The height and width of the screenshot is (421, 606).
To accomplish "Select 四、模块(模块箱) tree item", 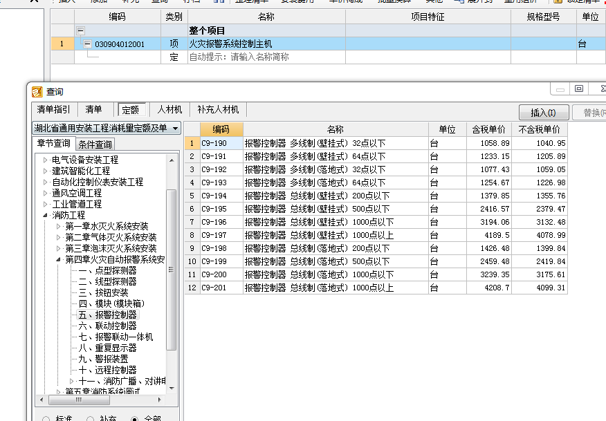I will pyautogui.click(x=111, y=303).
